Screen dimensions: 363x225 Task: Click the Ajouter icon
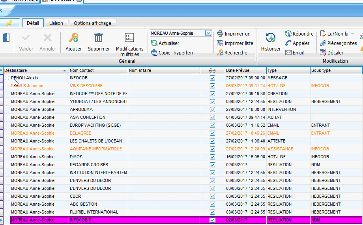pyautogui.click(x=73, y=38)
